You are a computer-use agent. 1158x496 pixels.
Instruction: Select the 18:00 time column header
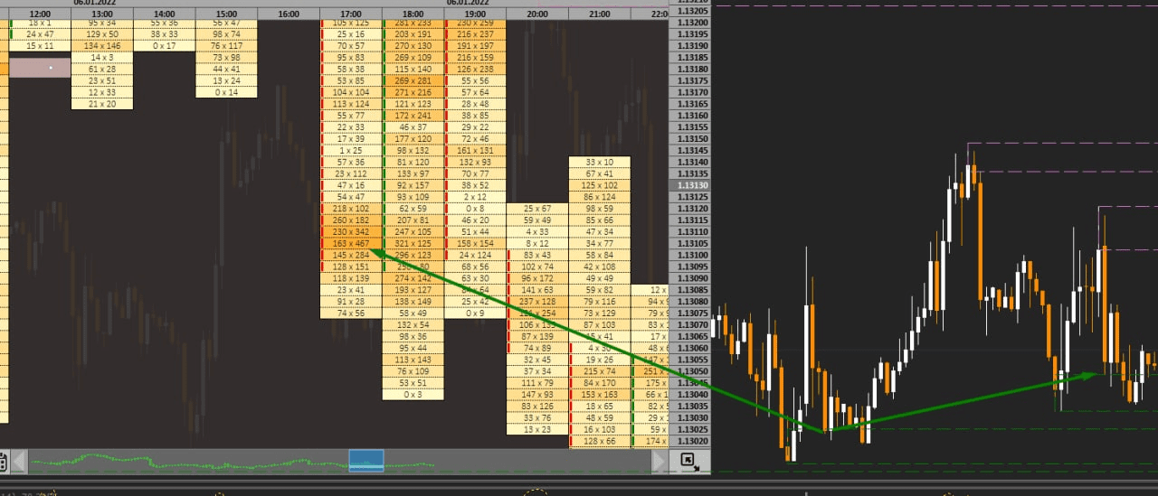tap(413, 14)
